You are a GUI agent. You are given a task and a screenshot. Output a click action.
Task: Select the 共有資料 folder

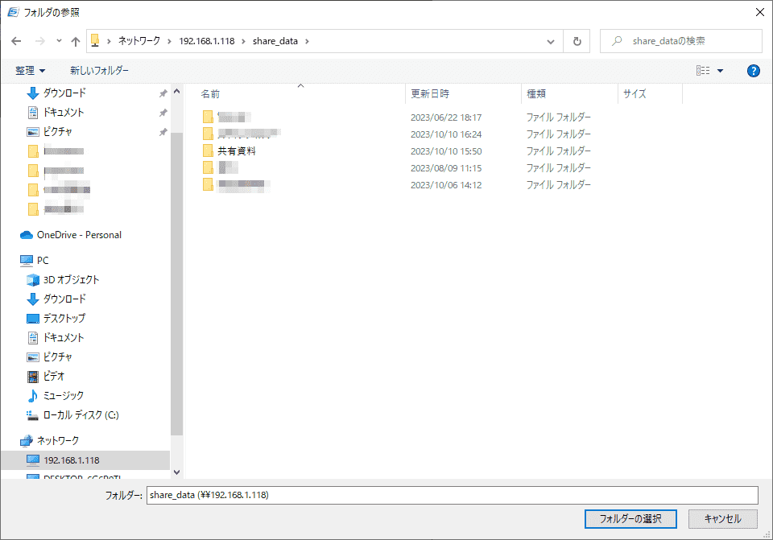[237, 151]
